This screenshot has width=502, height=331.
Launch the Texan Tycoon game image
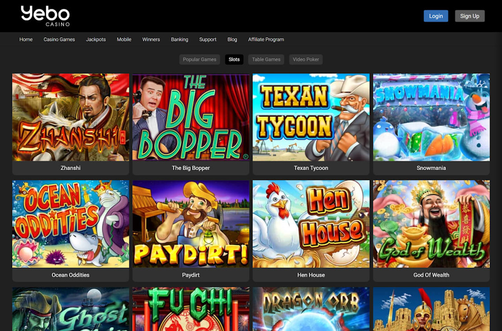pos(311,117)
